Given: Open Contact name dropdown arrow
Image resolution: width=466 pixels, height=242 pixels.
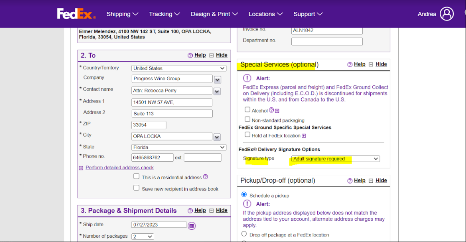Looking at the screenshot, I should [x=217, y=92].
